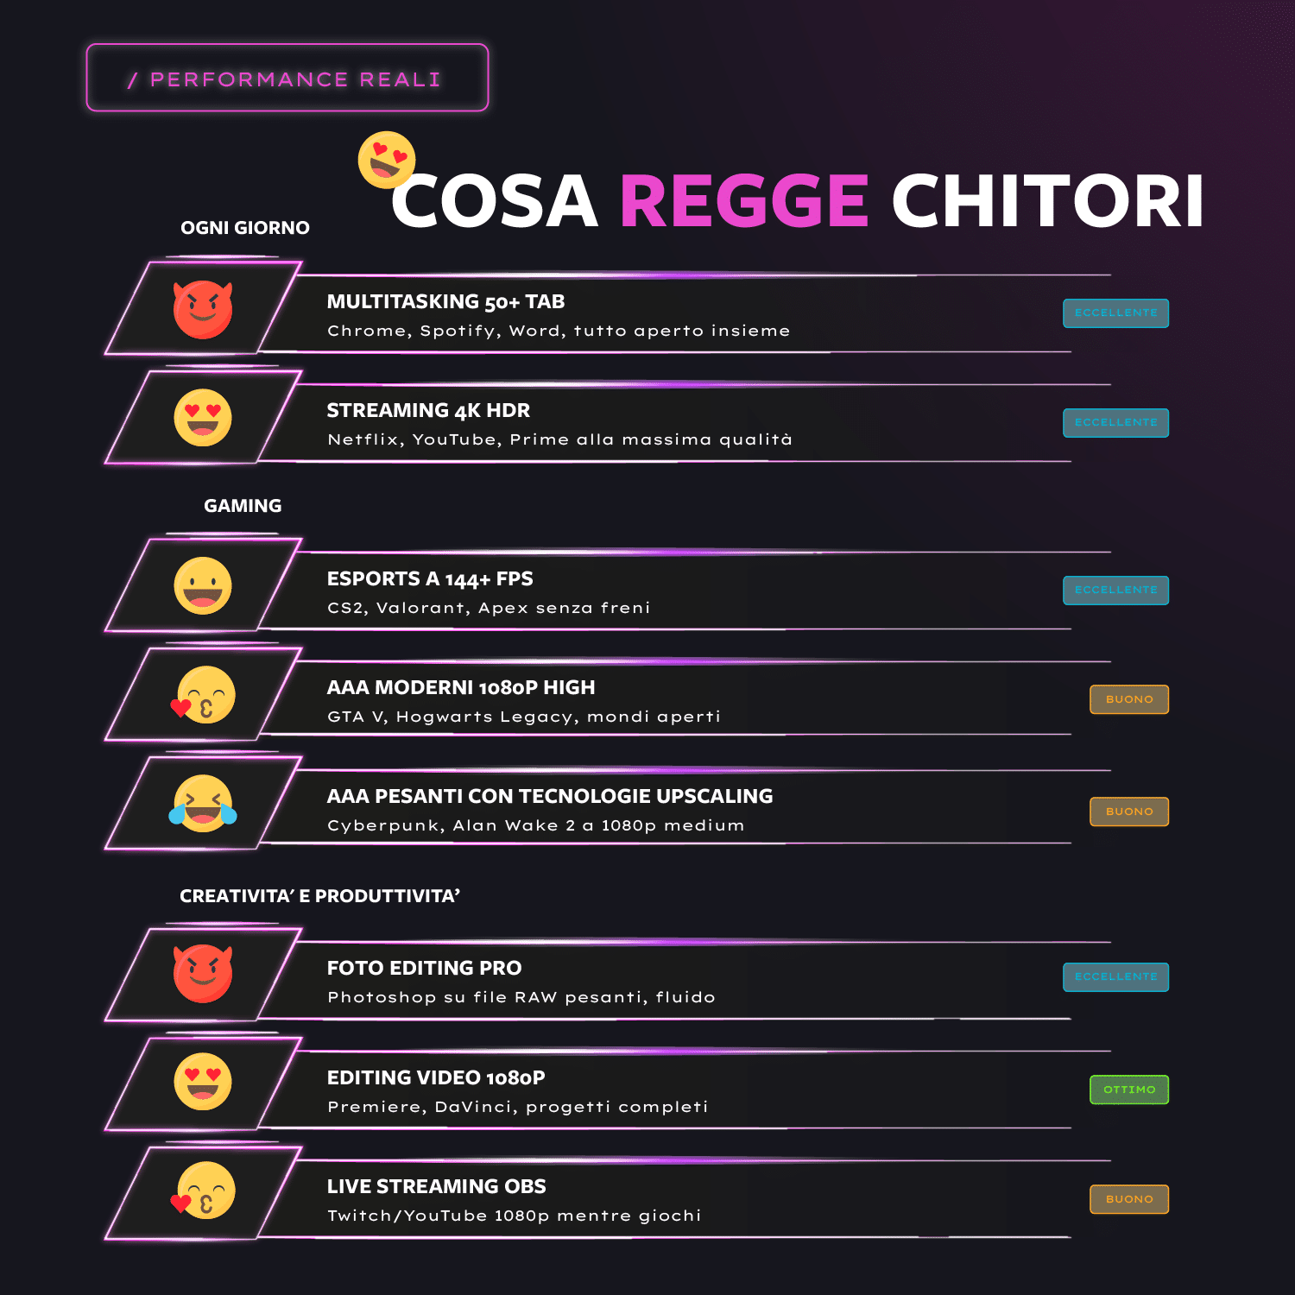Click the Gaming section heading
1295x1295 pixels.
[x=243, y=506]
